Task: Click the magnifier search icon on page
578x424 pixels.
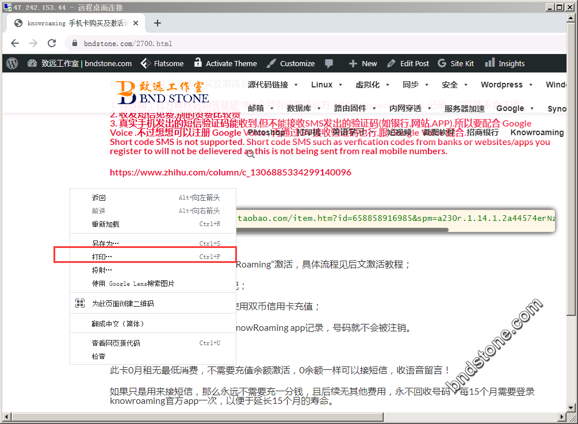Action: click(x=250, y=154)
